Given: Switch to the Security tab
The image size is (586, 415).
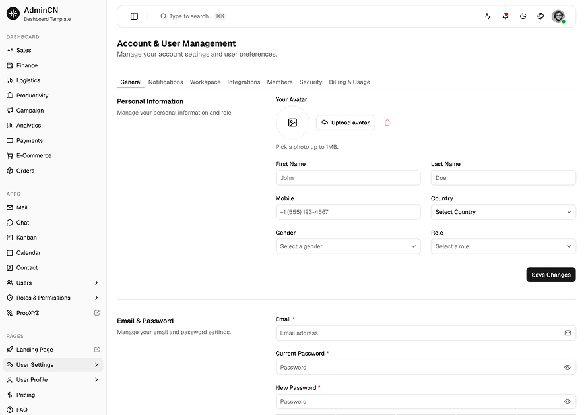Looking at the screenshot, I should click(311, 82).
